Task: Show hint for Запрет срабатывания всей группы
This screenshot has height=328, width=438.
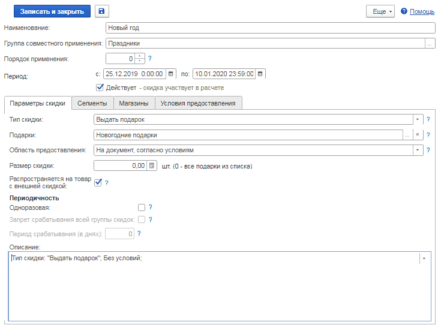Action: click(x=150, y=219)
